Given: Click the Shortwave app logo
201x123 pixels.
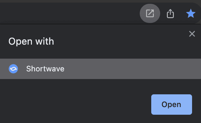Looking at the screenshot, I should tap(13, 69).
